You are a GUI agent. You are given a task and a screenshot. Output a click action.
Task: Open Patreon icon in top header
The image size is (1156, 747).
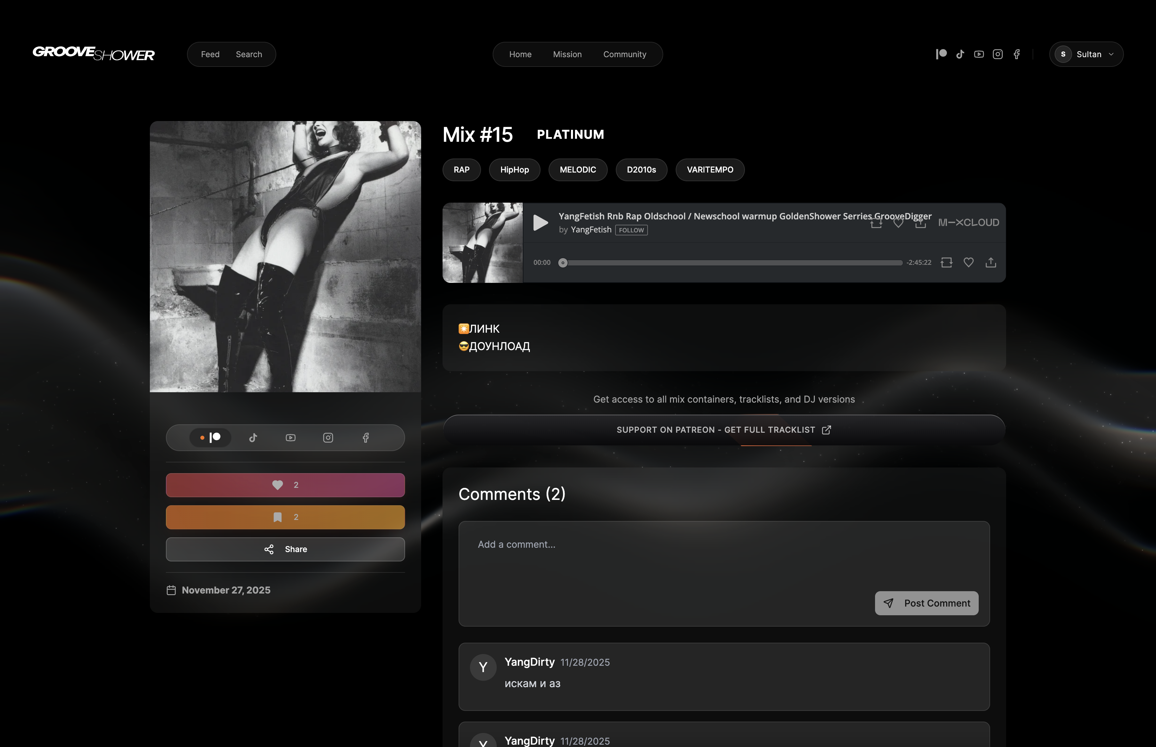941,54
